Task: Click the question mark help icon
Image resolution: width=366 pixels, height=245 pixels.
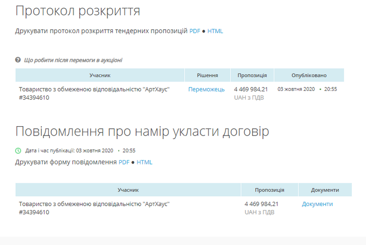Action: [18, 60]
